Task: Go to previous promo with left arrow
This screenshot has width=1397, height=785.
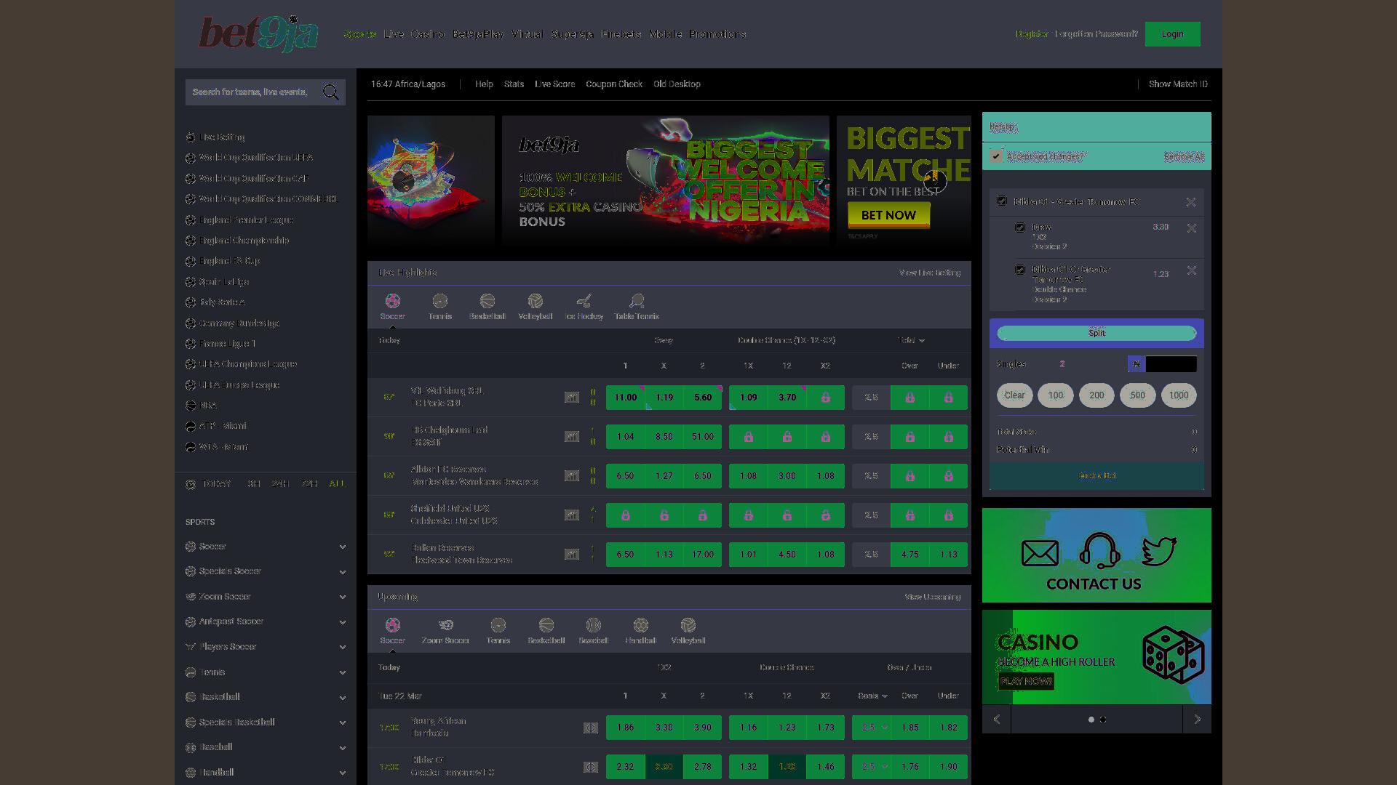Action: click(997, 720)
